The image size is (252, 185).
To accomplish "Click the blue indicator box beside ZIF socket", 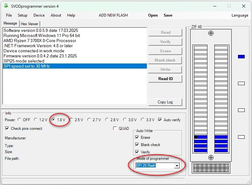I will (241, 57).
